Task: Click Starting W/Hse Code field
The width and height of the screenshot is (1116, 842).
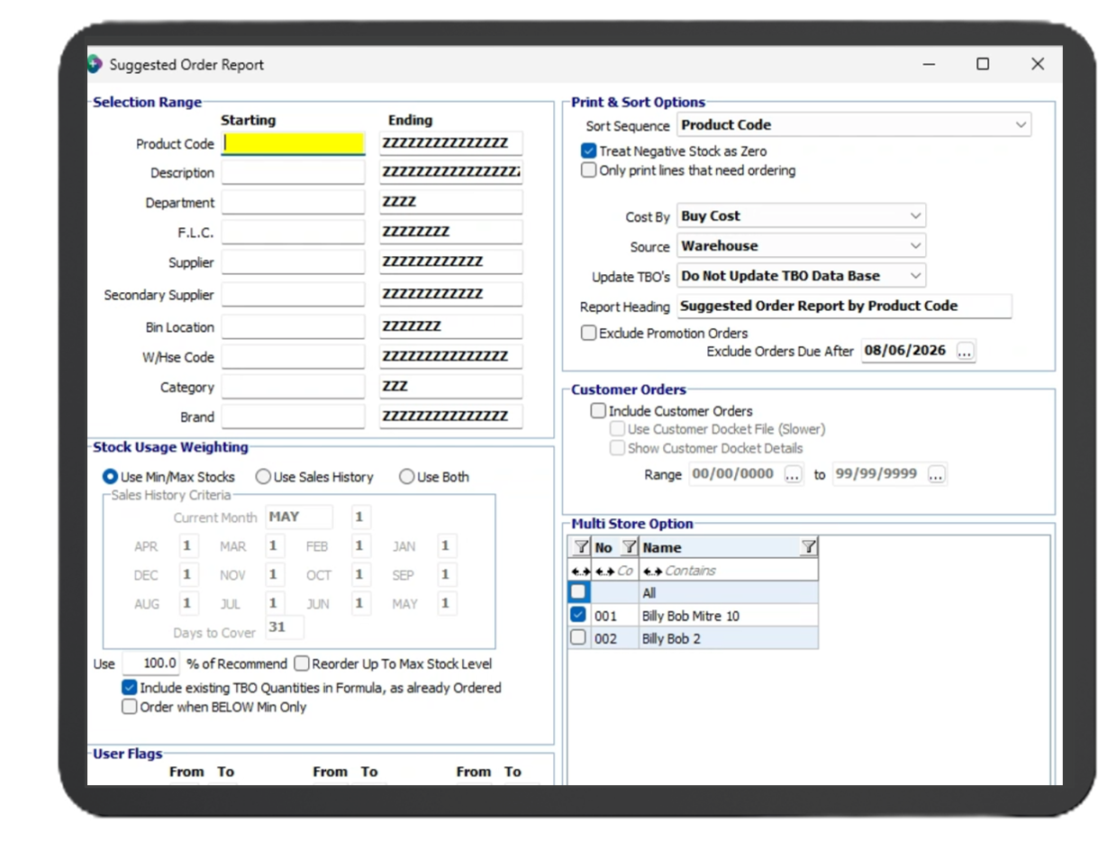Action: click(x=294, y=356)
